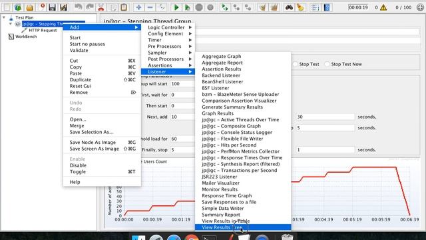Screen dimensions: 426x240
Task: Expand the Timer submenu
Action: coord(168,40)
